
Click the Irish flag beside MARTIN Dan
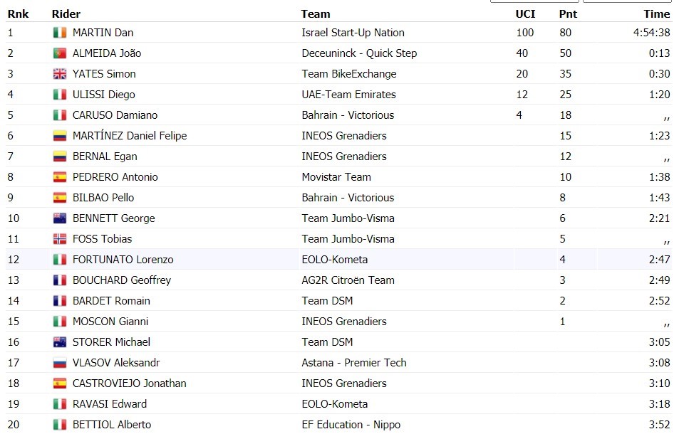click(60, 33)
